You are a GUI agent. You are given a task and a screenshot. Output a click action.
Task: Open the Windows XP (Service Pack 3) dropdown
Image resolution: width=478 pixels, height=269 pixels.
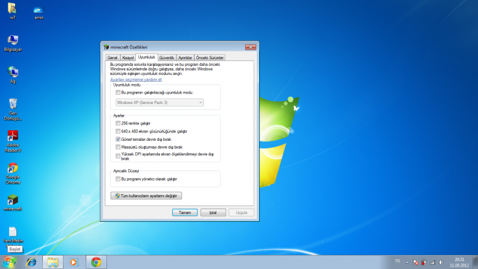[x=160, y=103]
